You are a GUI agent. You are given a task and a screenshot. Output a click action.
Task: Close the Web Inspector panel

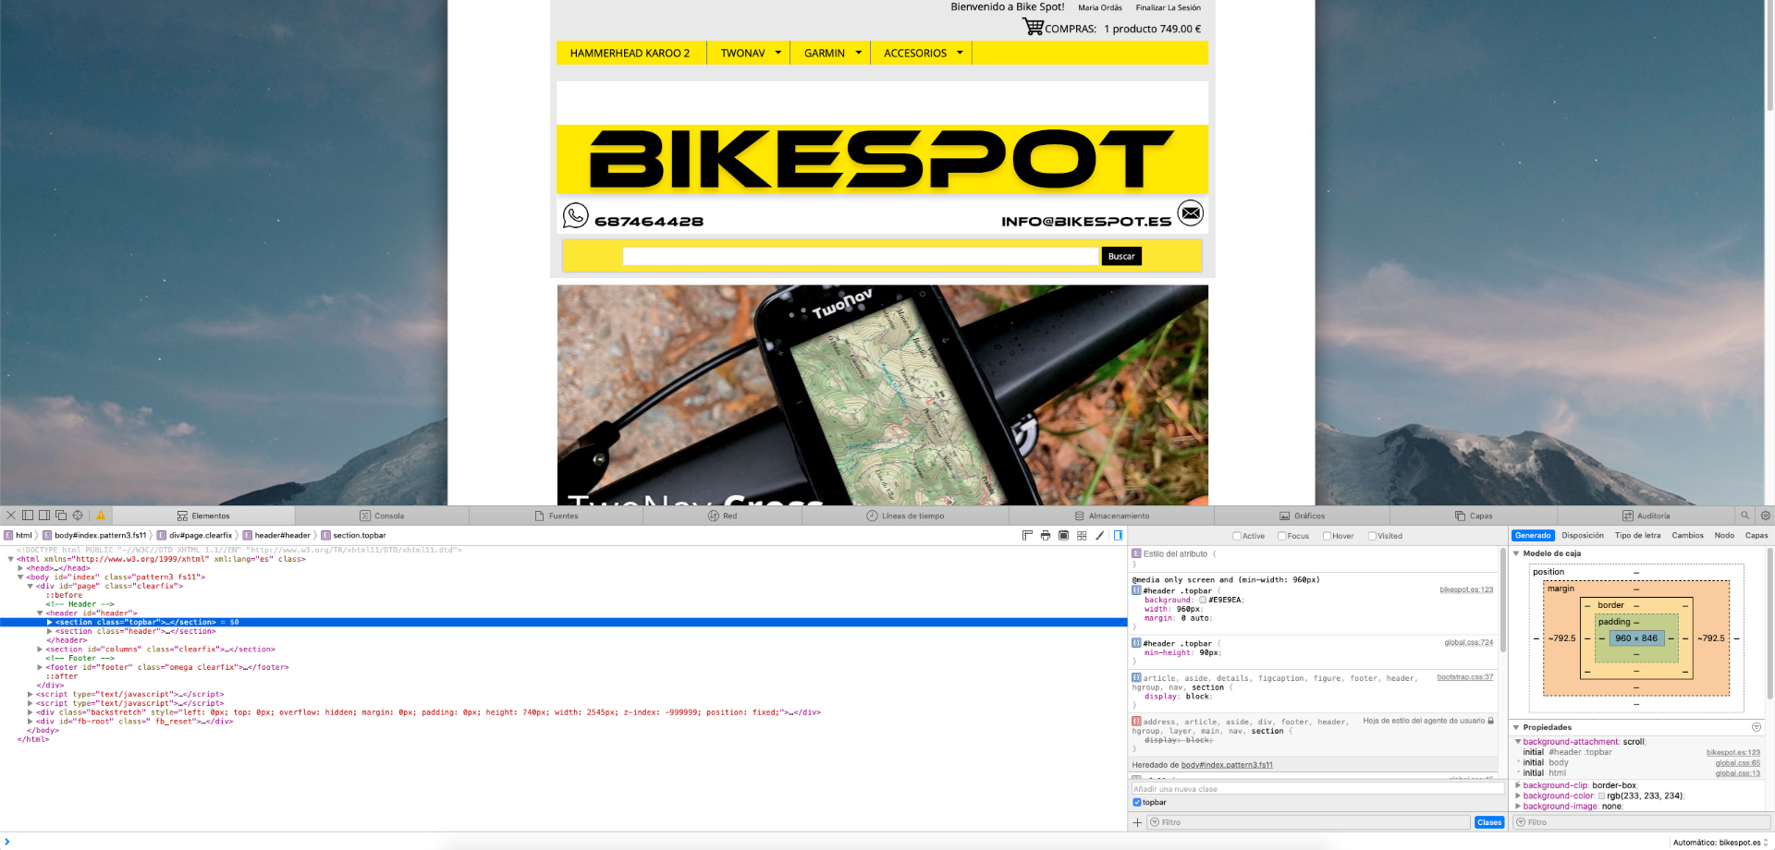[x=11, y=516]
